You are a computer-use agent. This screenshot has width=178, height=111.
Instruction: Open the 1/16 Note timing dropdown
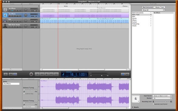pos(30,107)
